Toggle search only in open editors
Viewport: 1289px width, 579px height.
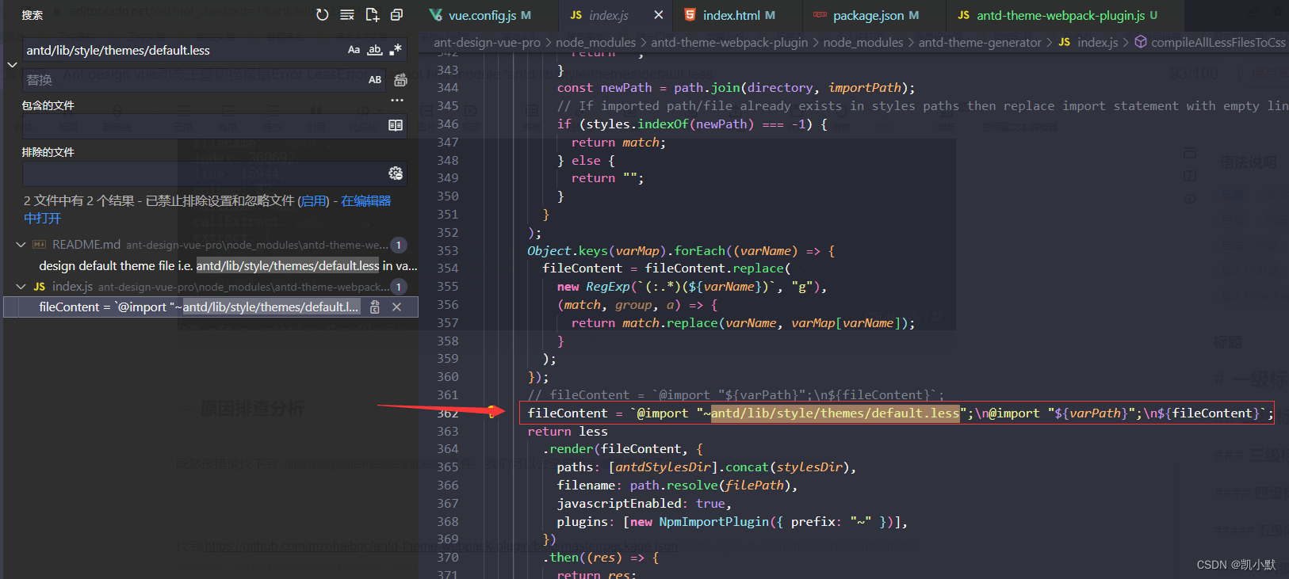pos(396,125)
